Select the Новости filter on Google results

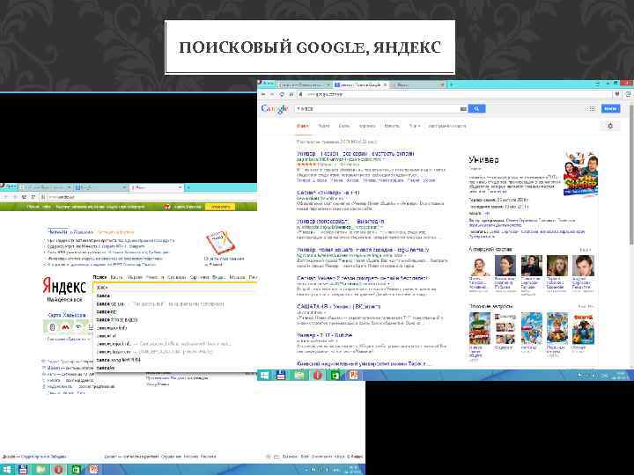click(391, 126)
